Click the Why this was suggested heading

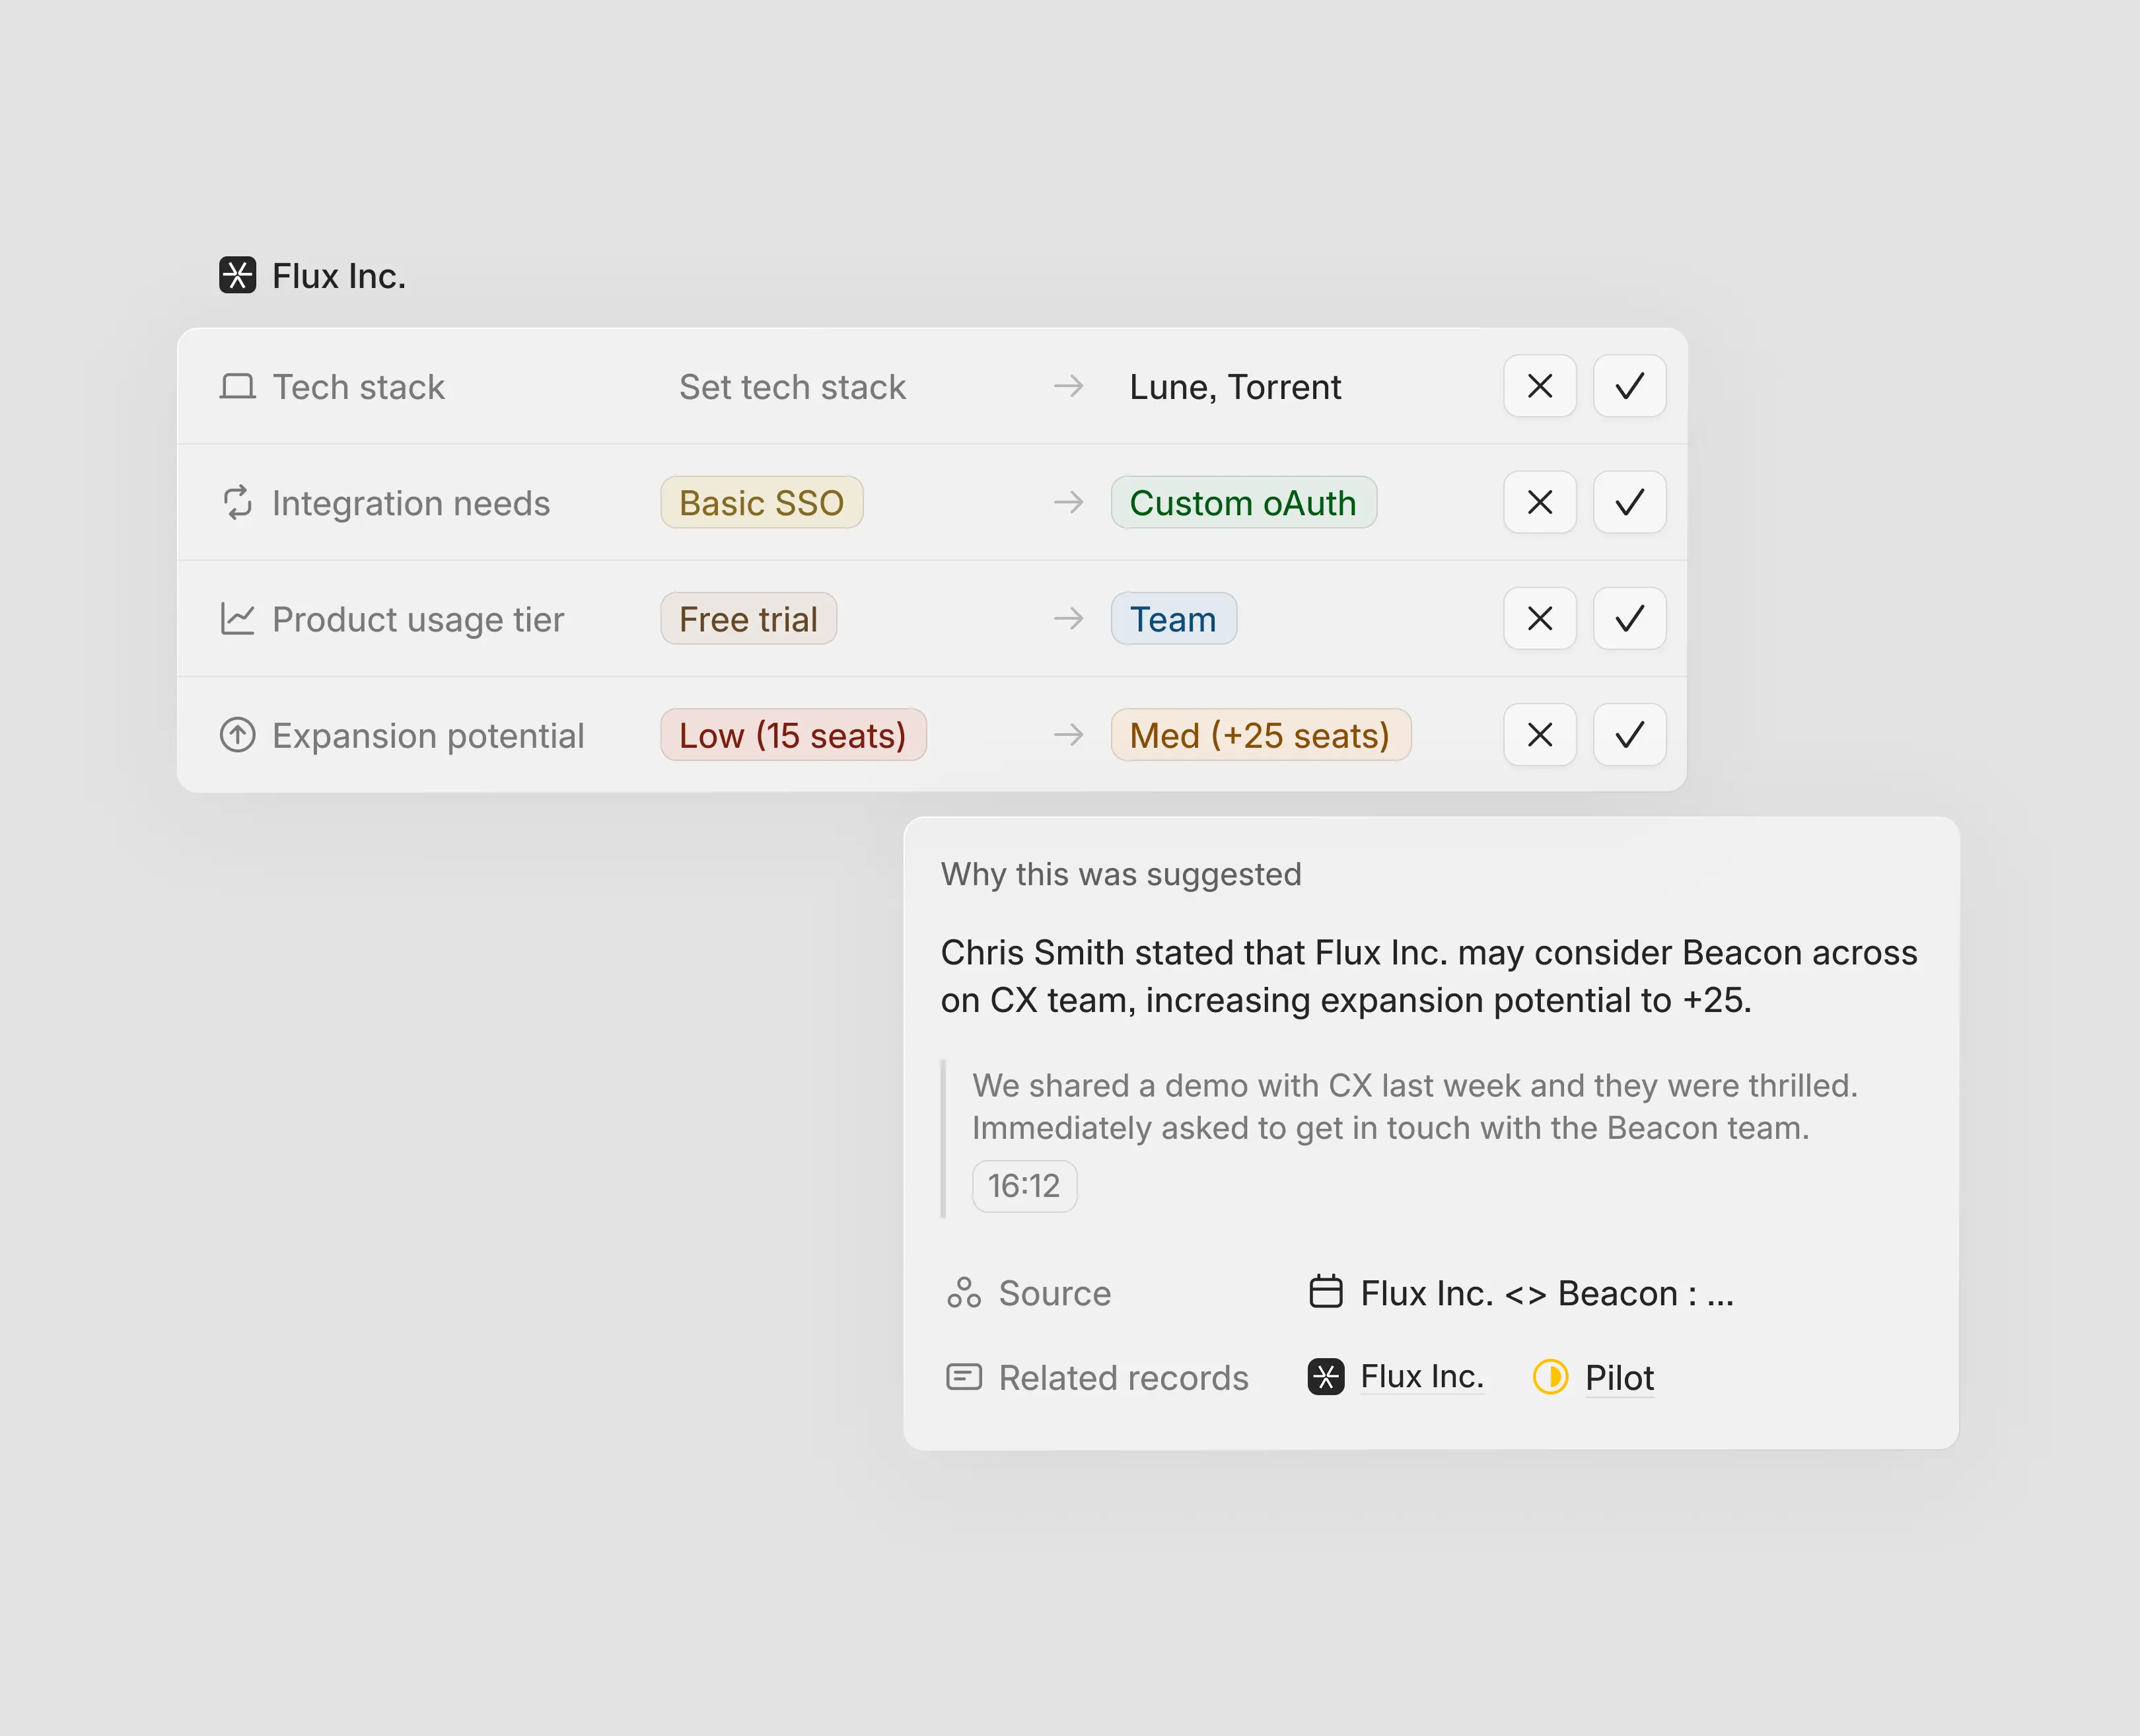point(1121,874)
